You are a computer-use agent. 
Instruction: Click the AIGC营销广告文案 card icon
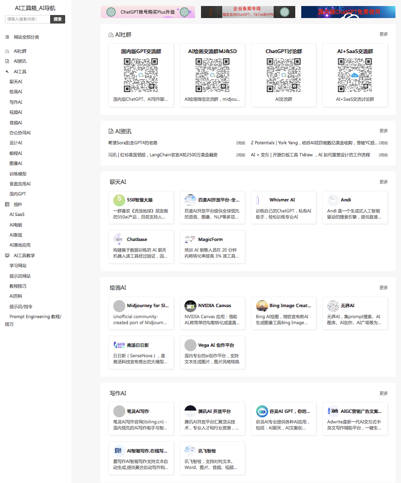point(333,411)
